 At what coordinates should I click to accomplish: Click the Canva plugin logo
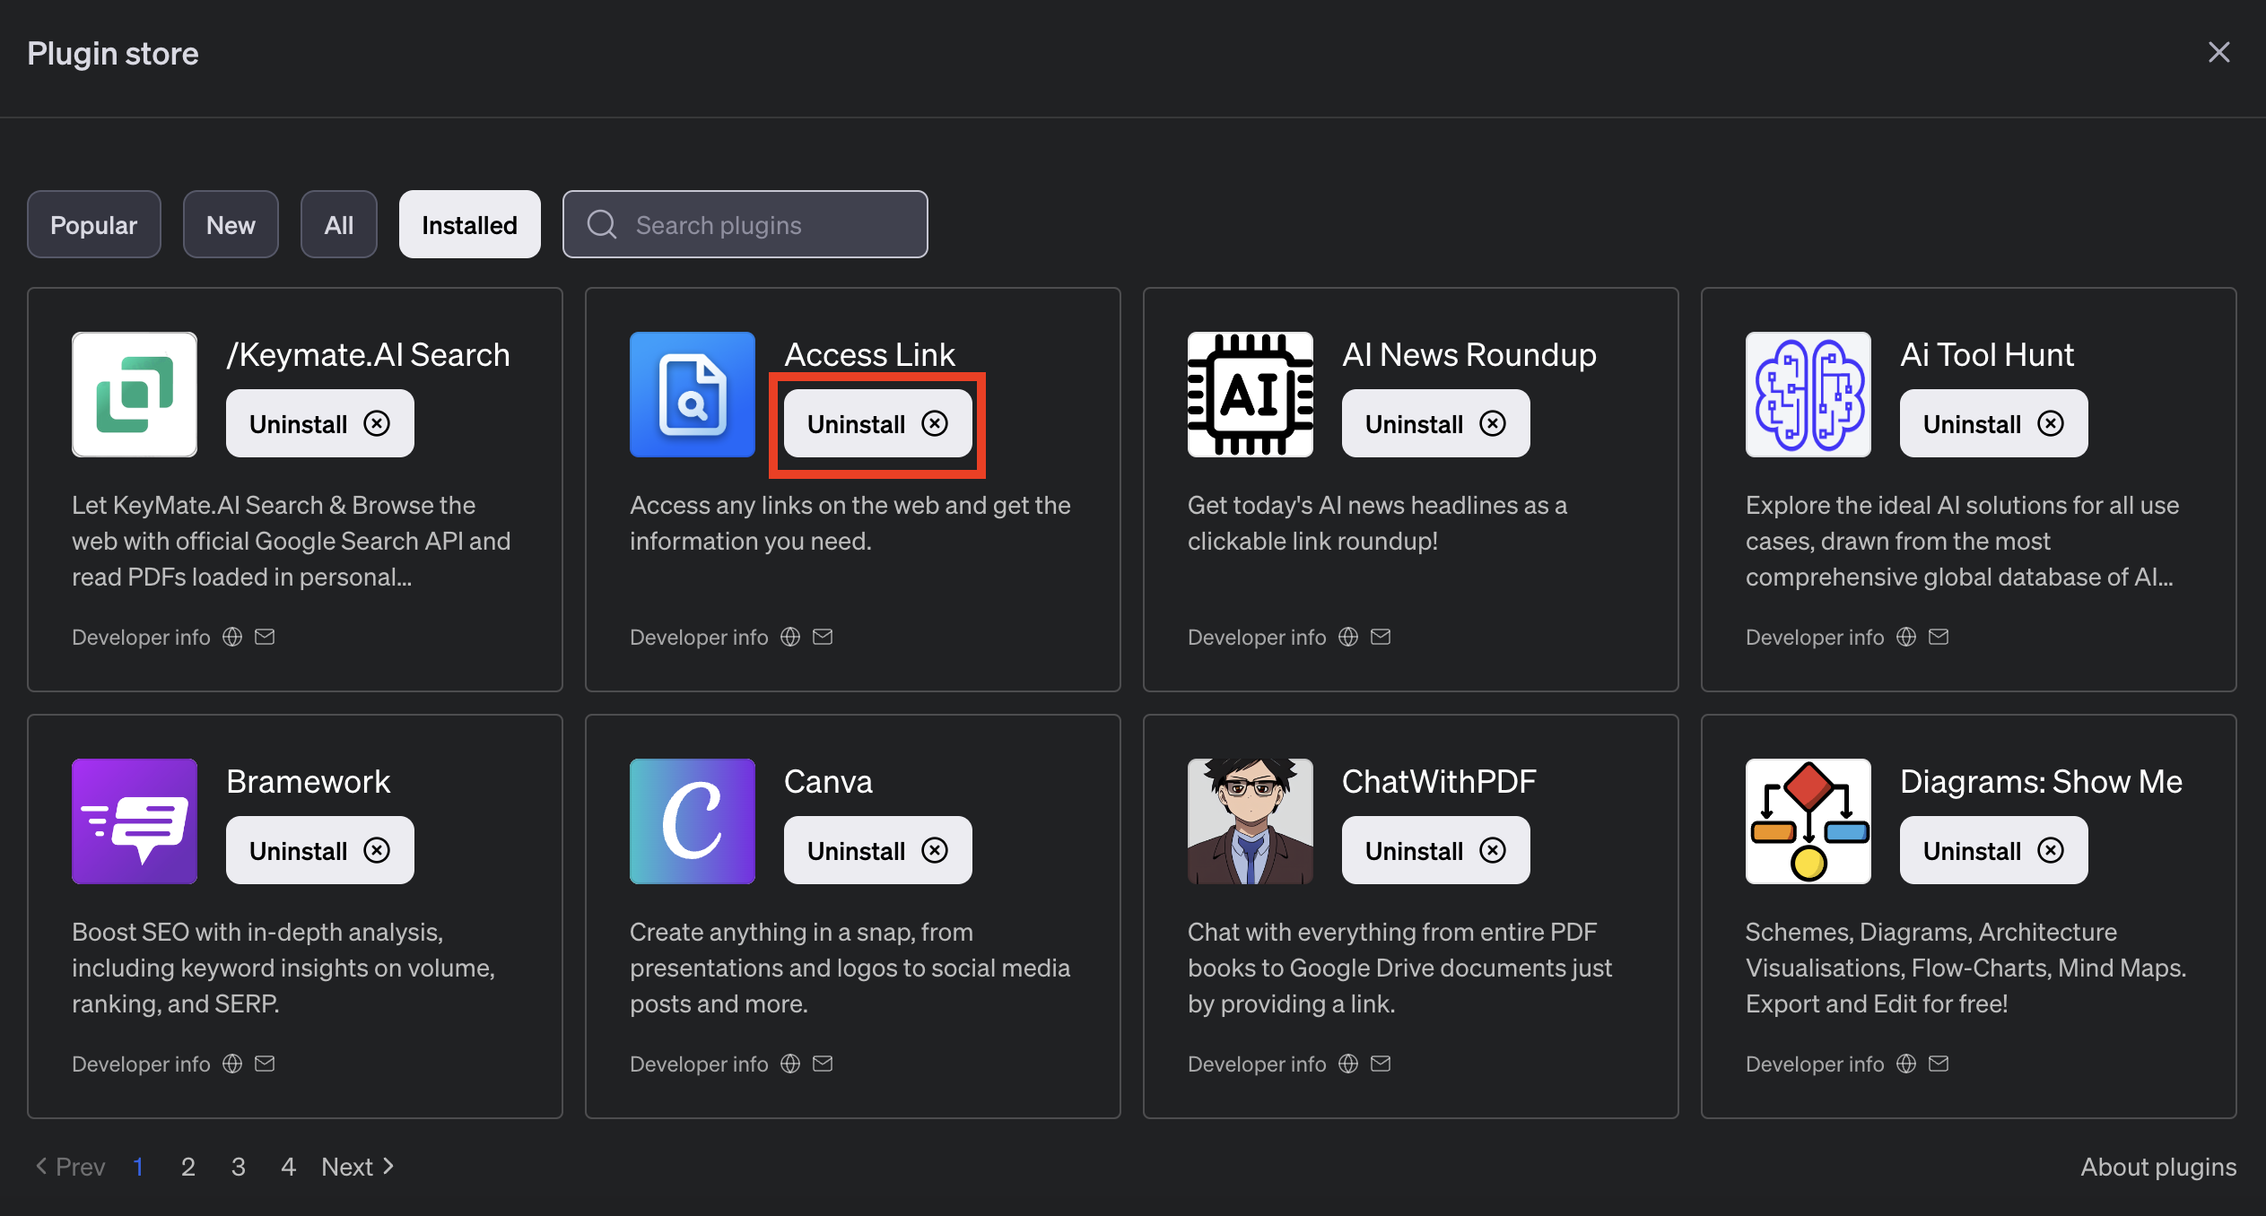(x=692, y=821)
